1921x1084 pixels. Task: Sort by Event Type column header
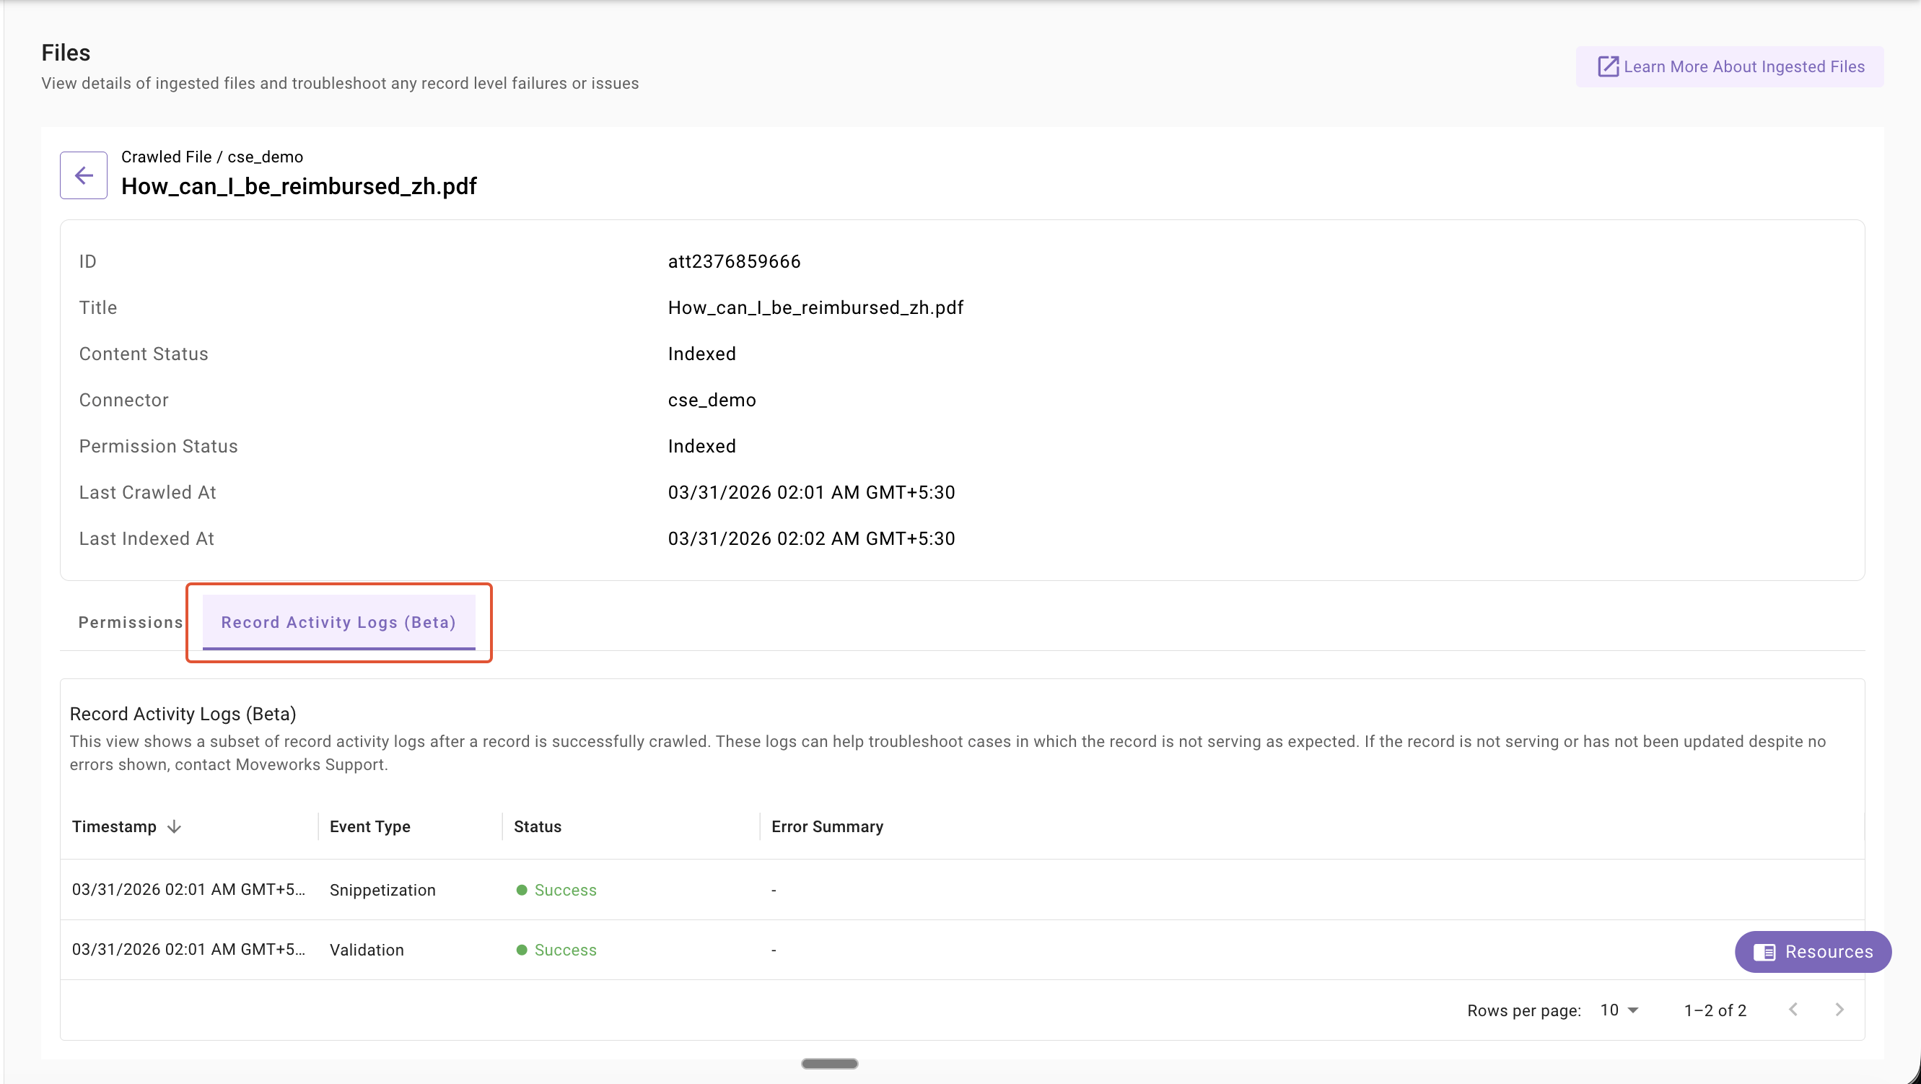pos(370,826)
